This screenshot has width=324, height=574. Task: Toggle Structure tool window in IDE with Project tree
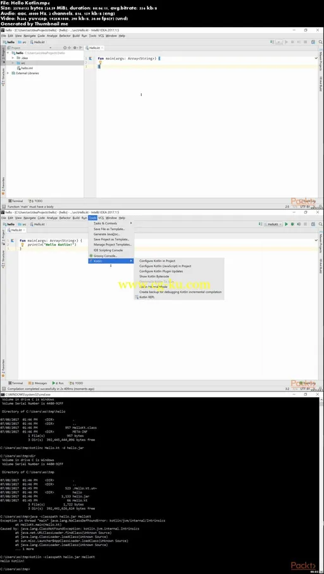pyautogui.click(x=3, y=77)
